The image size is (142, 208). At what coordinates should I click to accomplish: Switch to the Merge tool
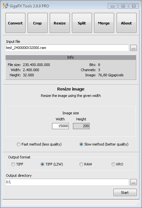(x=104, y=23)
